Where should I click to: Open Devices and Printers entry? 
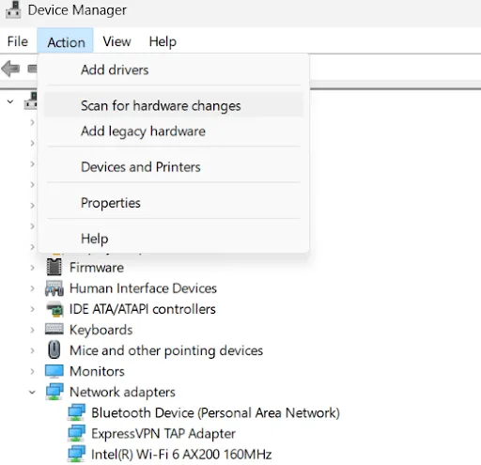coord(174,167)
